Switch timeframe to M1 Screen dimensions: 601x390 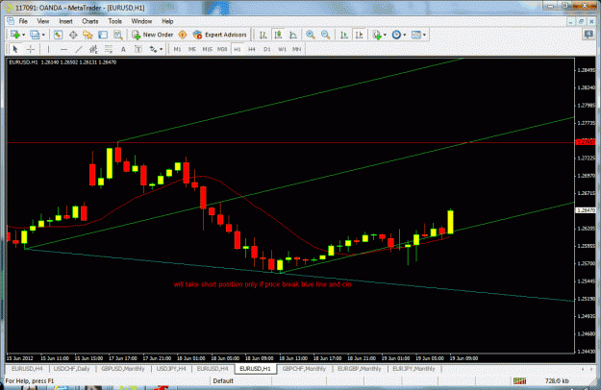177,49
